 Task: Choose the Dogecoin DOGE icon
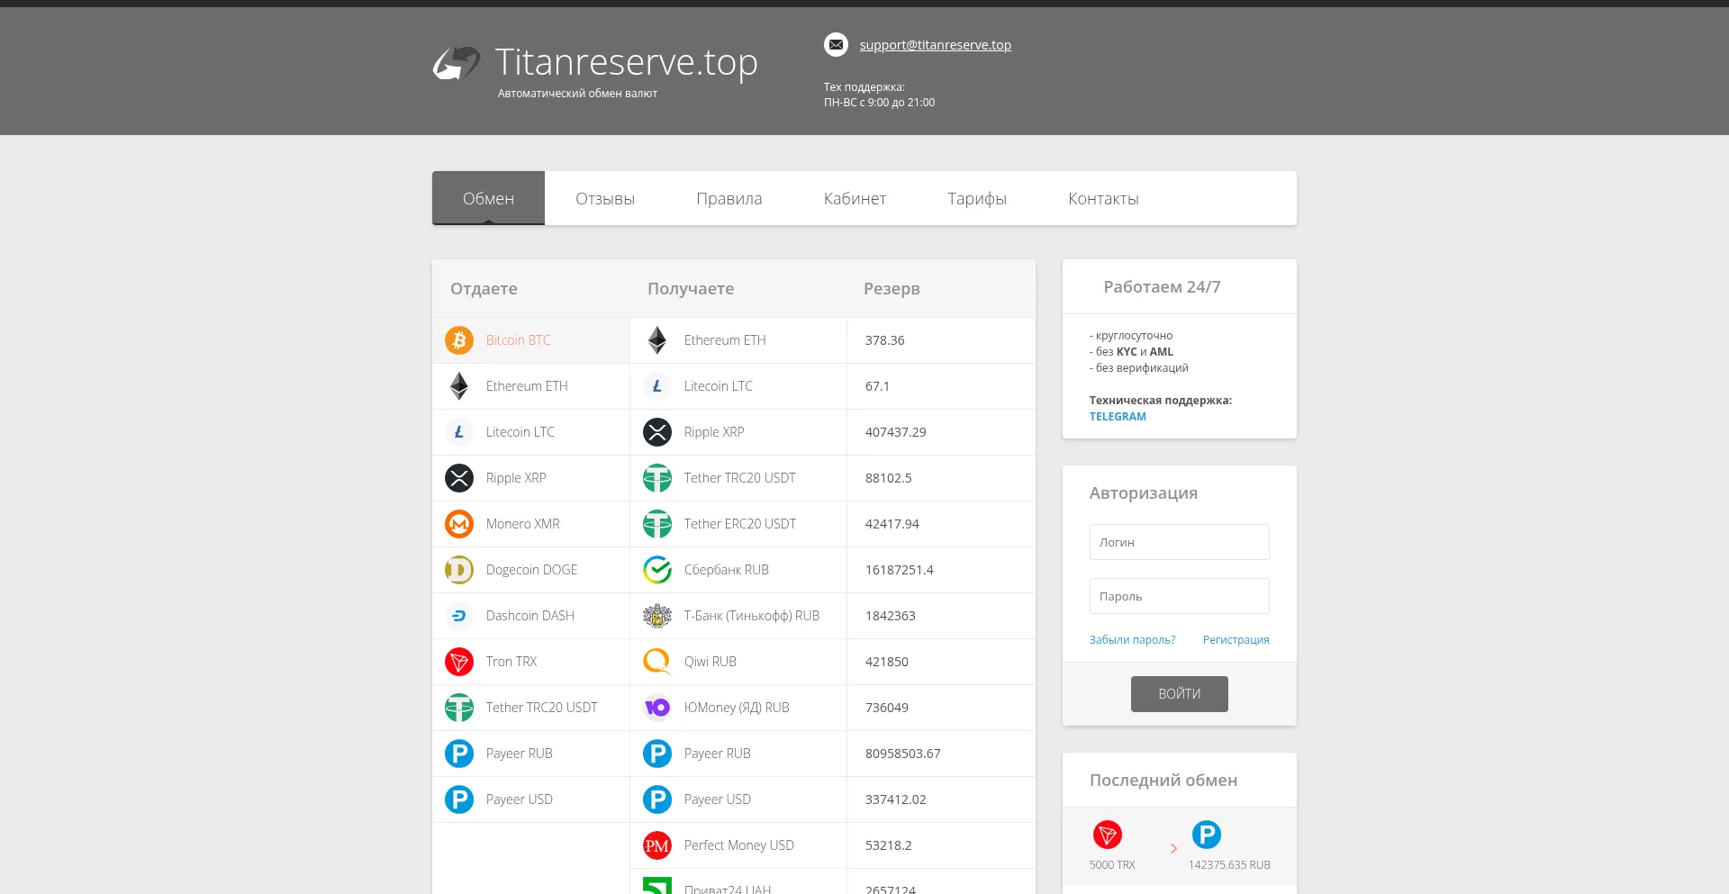coord(459,570)
